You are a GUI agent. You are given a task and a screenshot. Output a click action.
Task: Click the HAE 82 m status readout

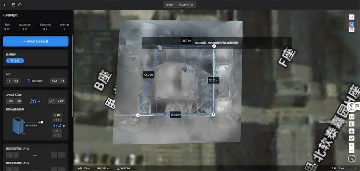click(x=103, y=168)
